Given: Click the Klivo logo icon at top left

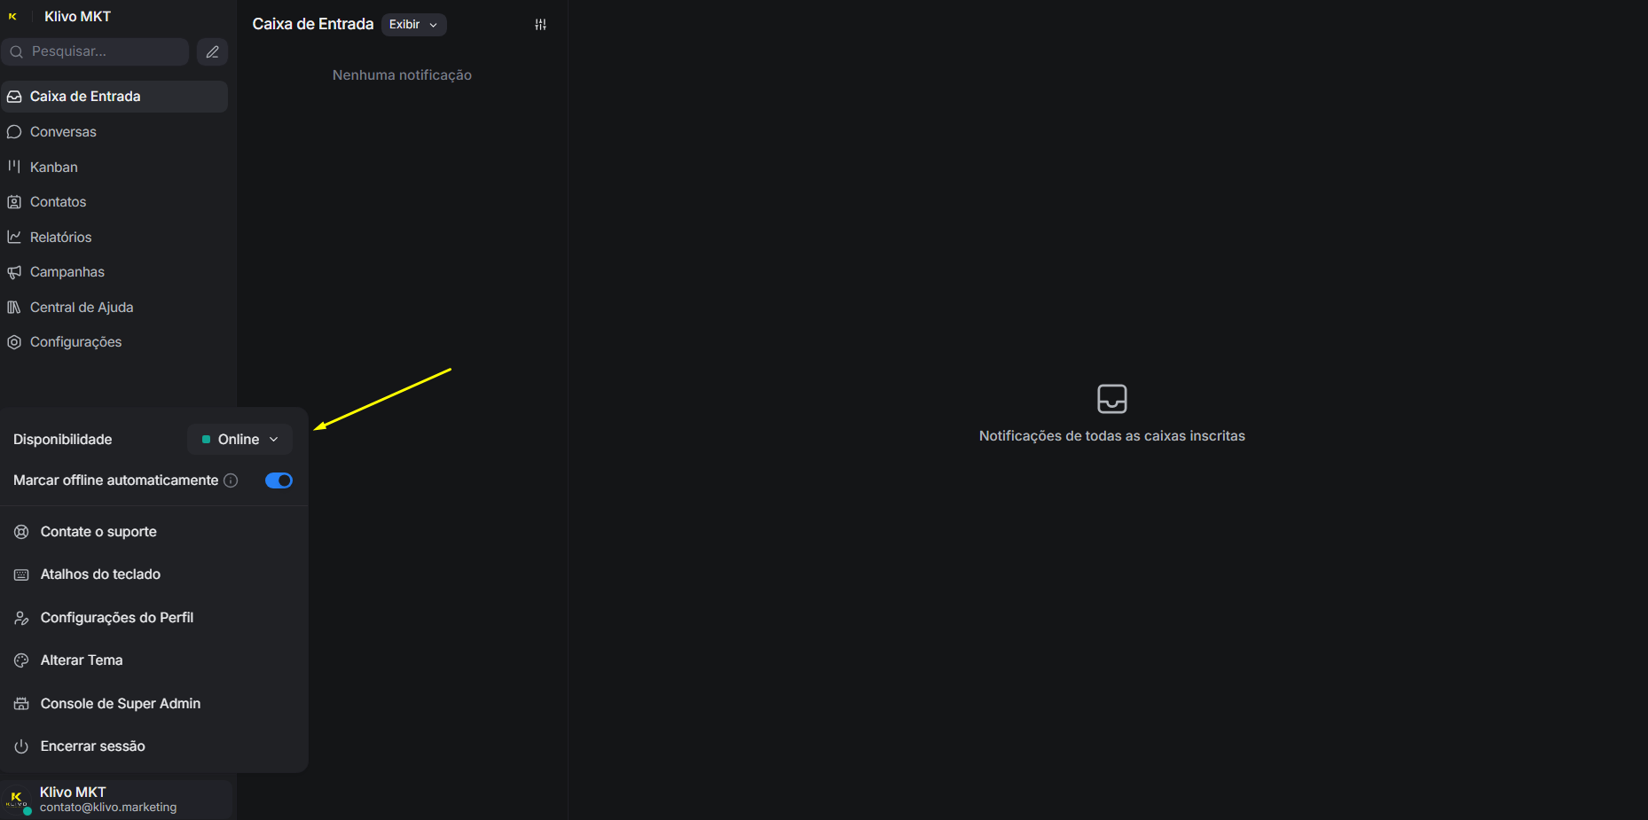Looking at the screenshot, I should (x=12, y=17).
